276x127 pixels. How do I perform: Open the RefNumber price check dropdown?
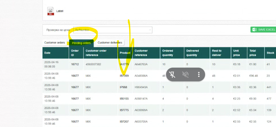(113, 30)
